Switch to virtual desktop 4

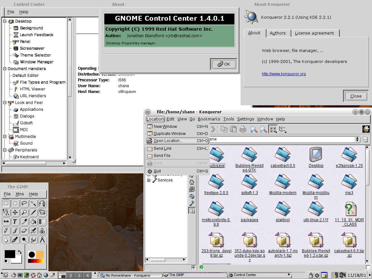(x=88, y=275)
